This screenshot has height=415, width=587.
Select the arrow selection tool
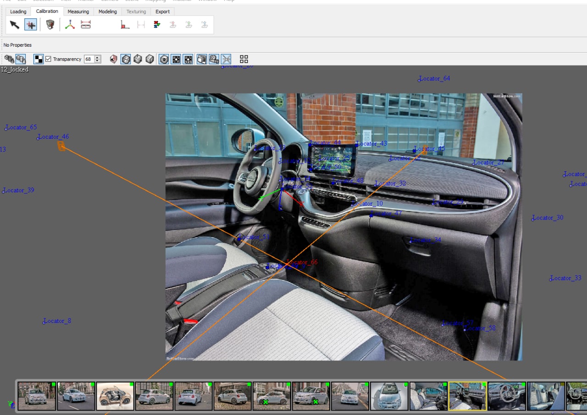pyautogui.click(x=15, y=25)
